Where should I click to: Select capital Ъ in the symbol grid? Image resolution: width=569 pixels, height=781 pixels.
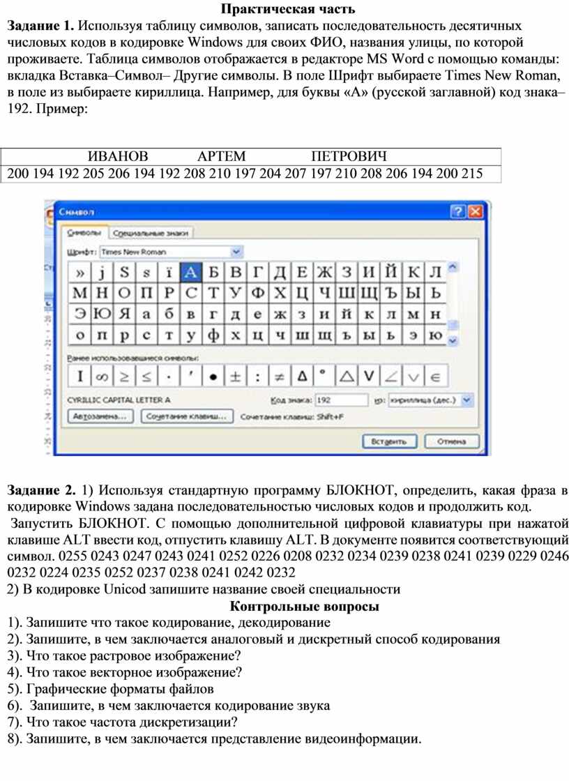click(x=391, y=293)
